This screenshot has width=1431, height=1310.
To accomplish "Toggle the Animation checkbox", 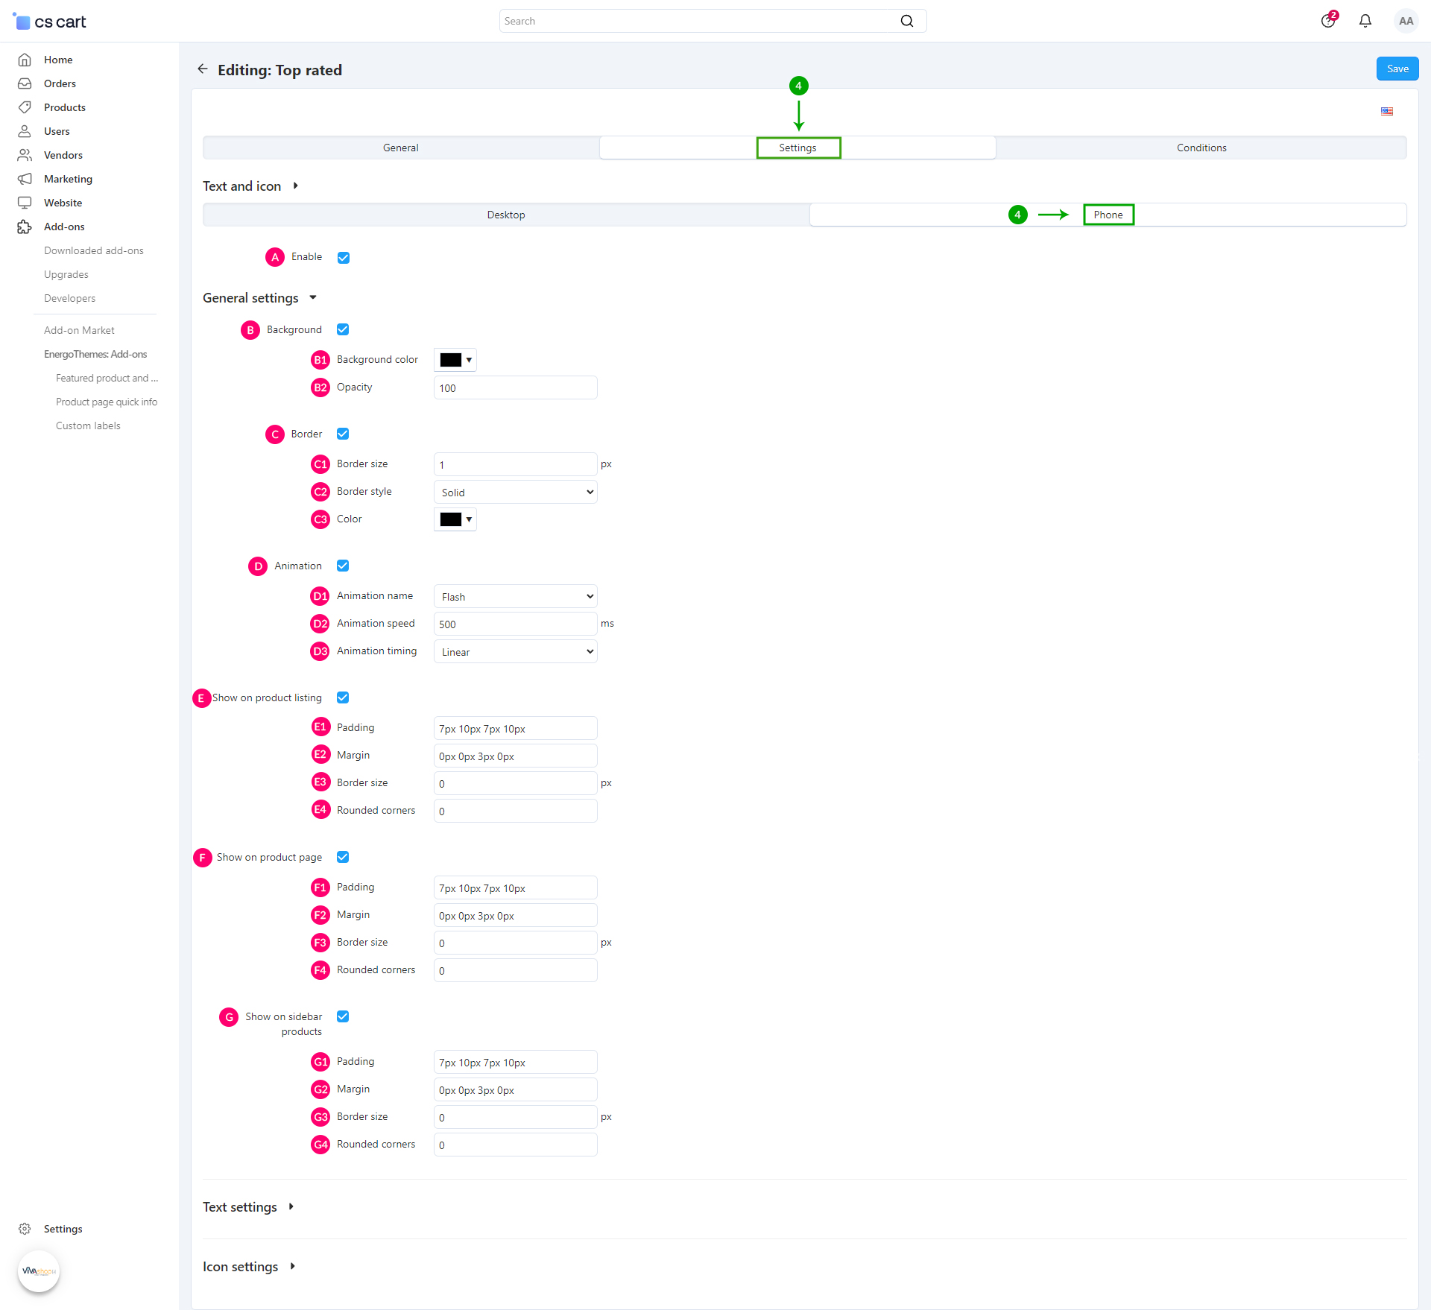I will coord(343,566).
